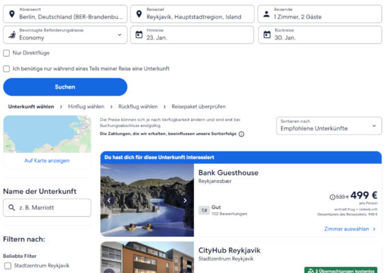Open the Reisende rooms and guests selector
The image size is (387, 273).
(320, 14)
